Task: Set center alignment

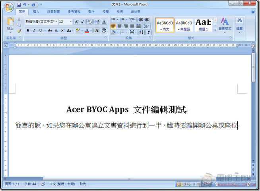Action: pos(119,26)
